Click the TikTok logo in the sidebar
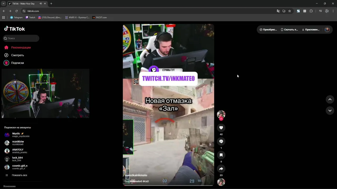The image size is (337, 189). click(x=14, y=29)
